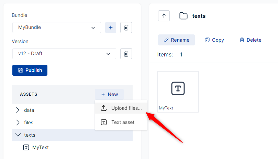Delete the bundle using its trash icon

pos(126,28)
